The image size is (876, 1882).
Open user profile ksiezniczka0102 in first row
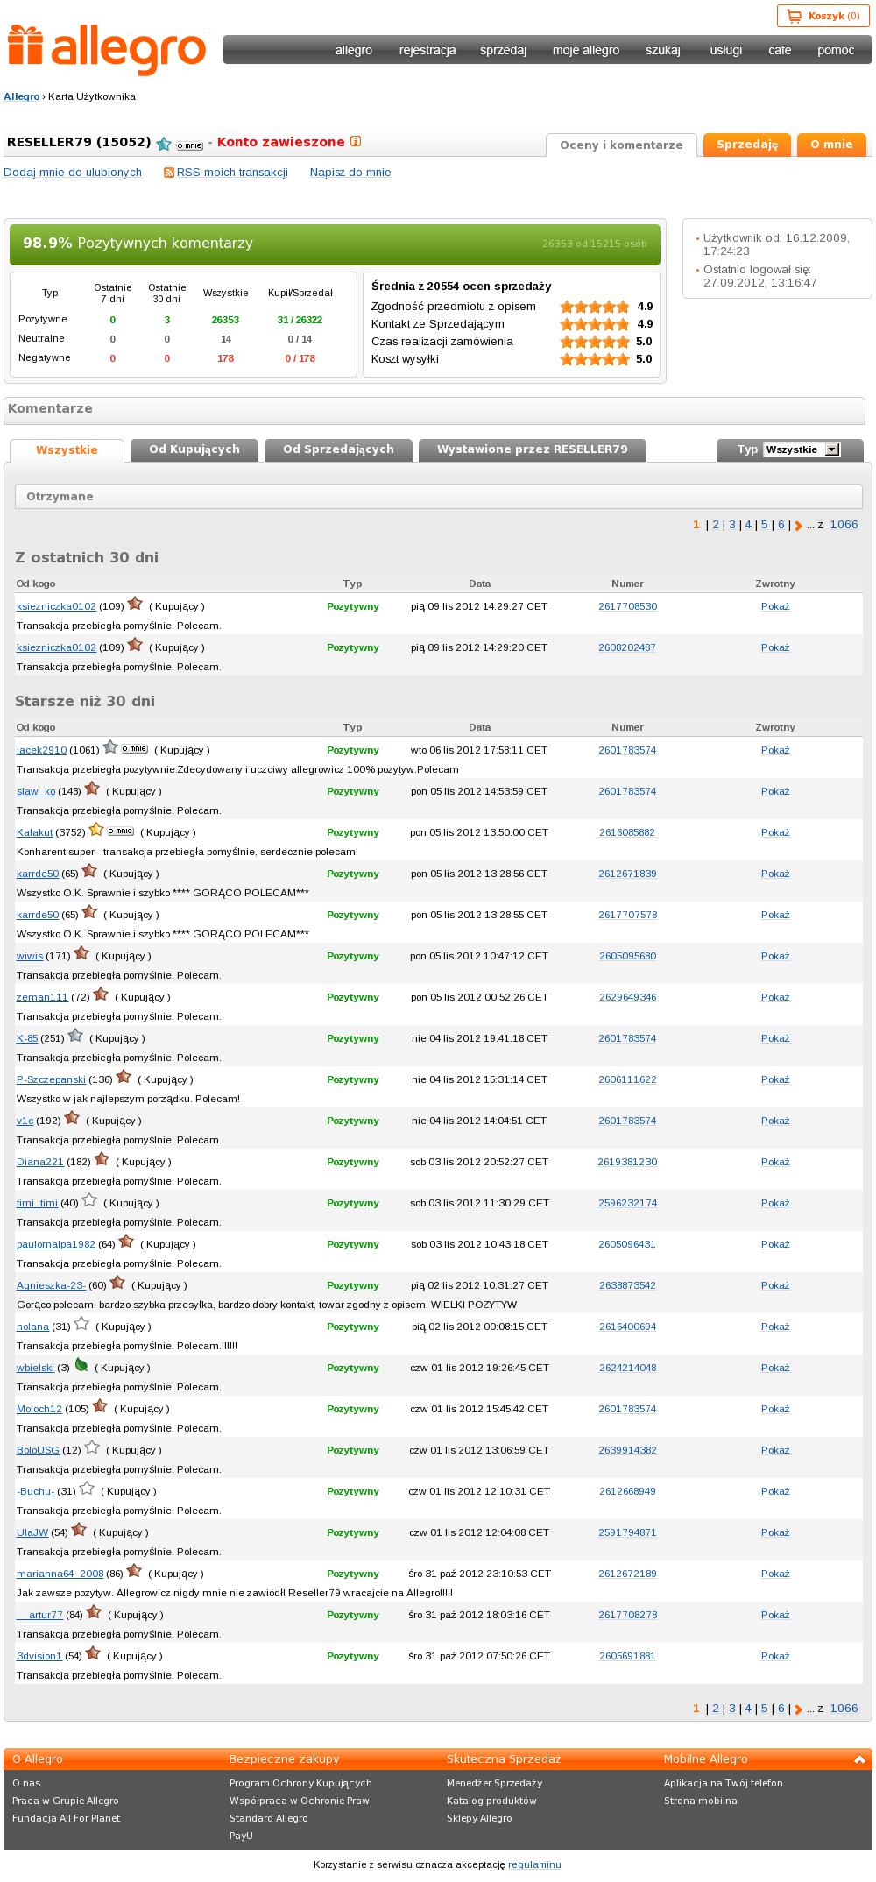(56, 606)
